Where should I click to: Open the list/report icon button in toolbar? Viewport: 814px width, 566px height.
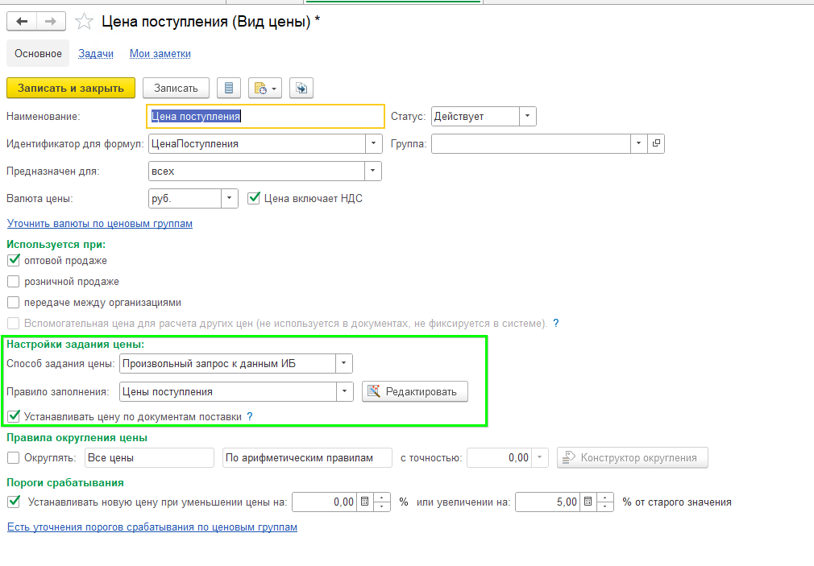coord(229,89)
